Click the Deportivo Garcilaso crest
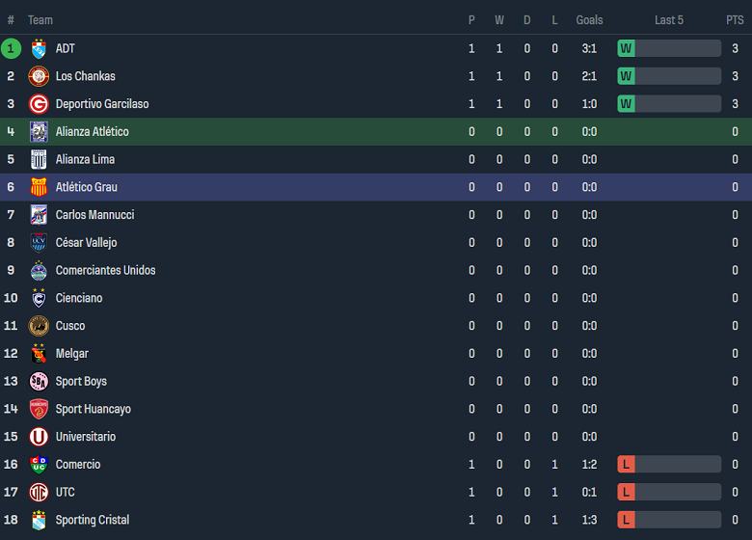The height and width of the screenshot is (540, 752). pyautogui.click(x=39, y=104)
